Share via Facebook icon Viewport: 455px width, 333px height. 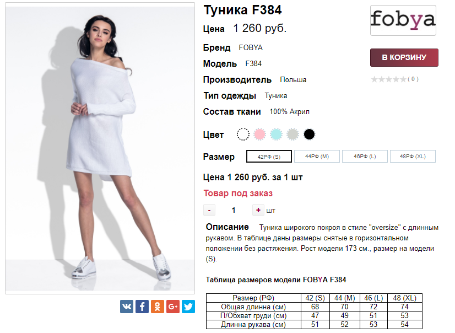click(142, 307)
